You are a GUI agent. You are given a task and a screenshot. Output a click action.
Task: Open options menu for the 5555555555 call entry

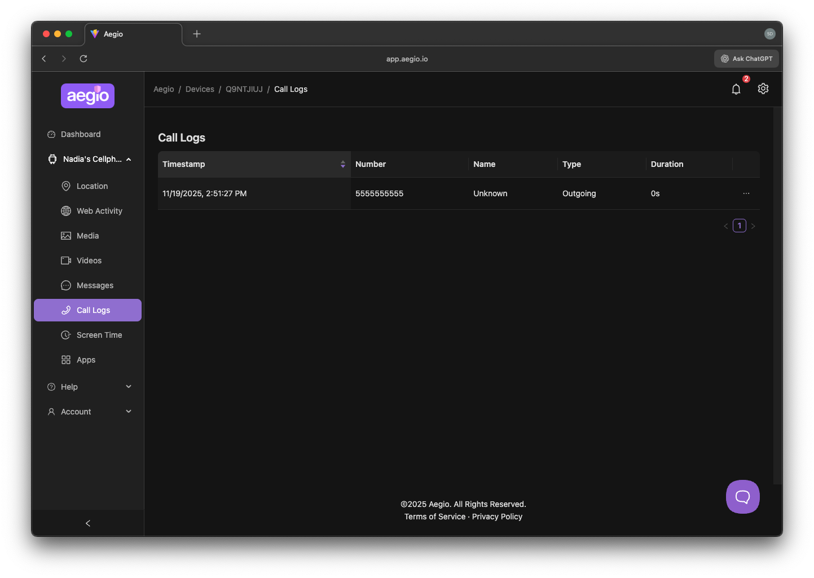746,193
